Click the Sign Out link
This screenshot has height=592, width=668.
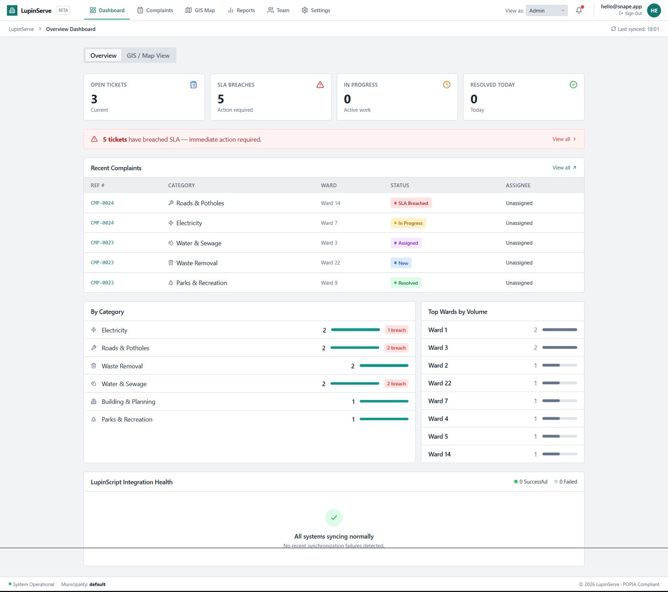(630, 13)
